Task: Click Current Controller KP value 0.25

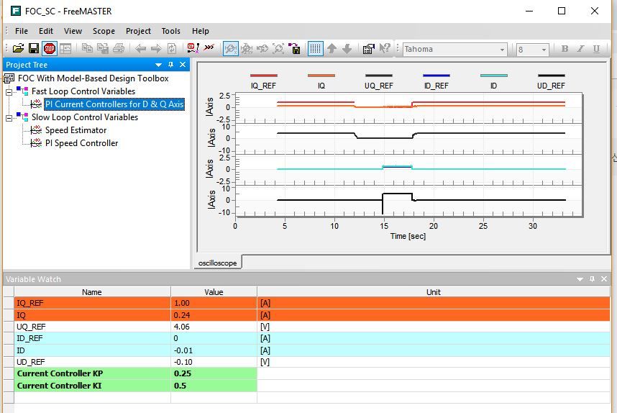Action: (x=214, y=373)
